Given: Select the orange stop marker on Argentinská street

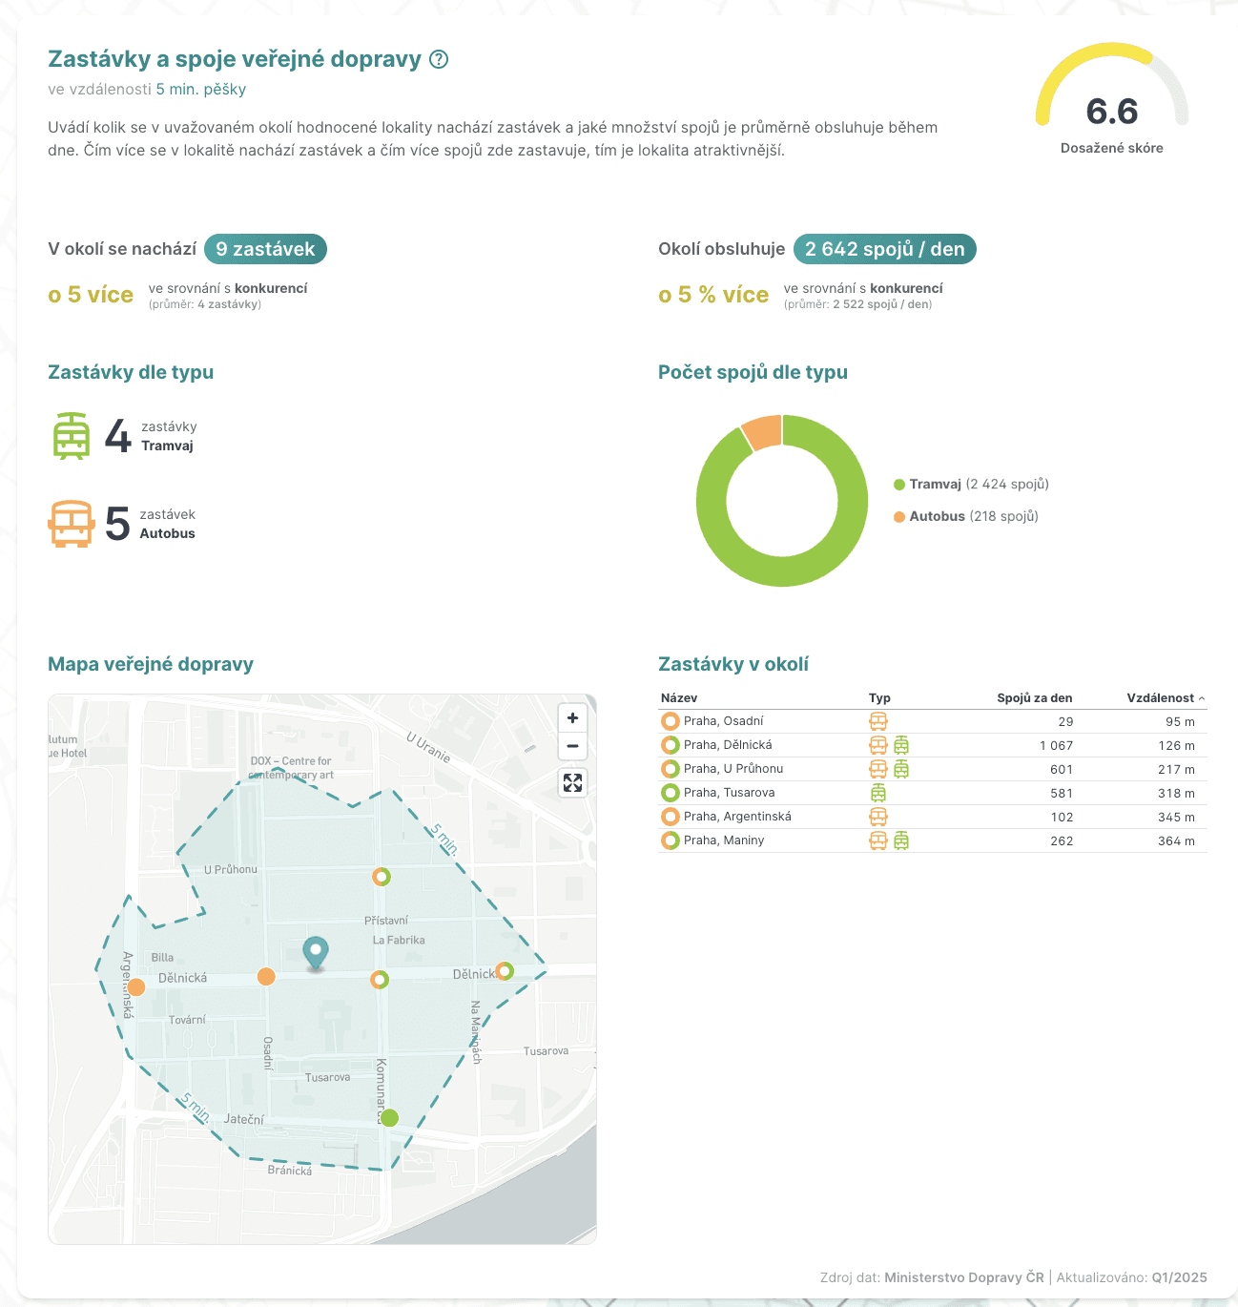Looking at the screenshot, I should [137, 987].
